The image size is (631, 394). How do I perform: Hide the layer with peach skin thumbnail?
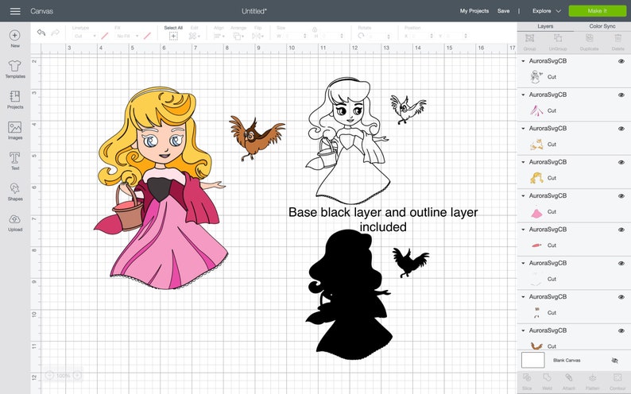click(x=621, y=129)
